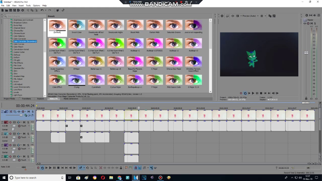Toggle preview on external monitor icon

click(227, 16)
